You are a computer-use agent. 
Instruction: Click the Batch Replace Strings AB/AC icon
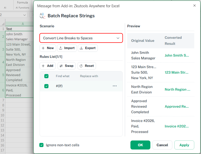pyautogui.click(x=43, y=16)
